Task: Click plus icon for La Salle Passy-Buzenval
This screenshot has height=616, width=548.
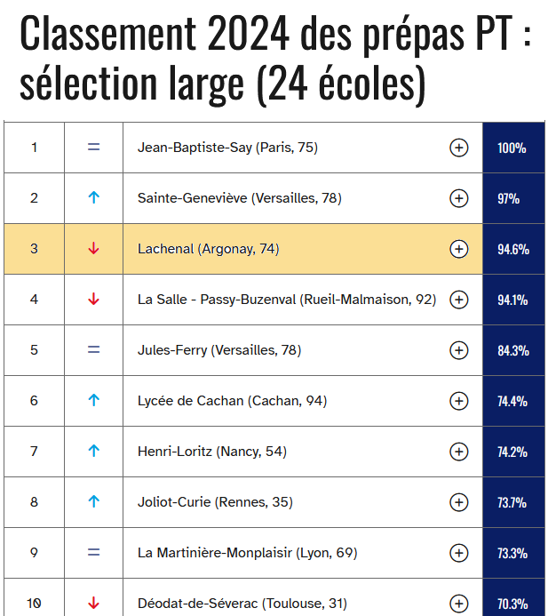Action: 458,300
